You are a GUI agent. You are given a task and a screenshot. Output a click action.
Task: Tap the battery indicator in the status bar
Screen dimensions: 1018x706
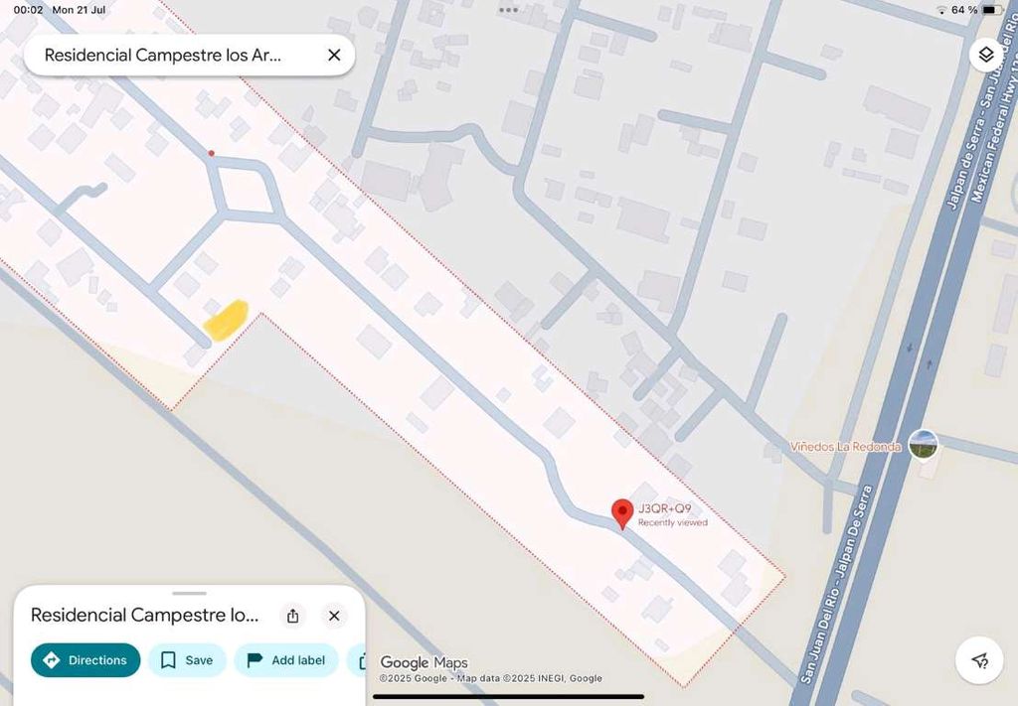click(x=992, y=10)
